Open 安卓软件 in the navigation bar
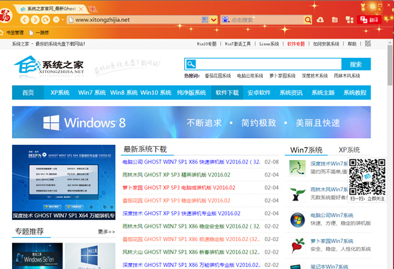Image resolution: width=394 pixels, height=269 pixels. 259,92
